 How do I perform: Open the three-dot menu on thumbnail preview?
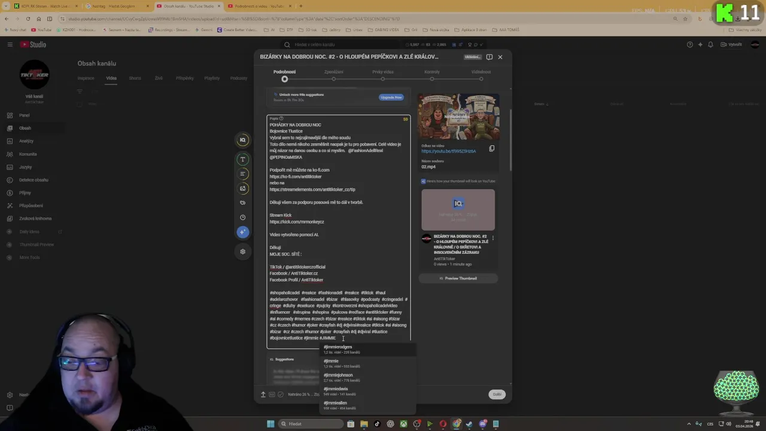click(493, 238)
